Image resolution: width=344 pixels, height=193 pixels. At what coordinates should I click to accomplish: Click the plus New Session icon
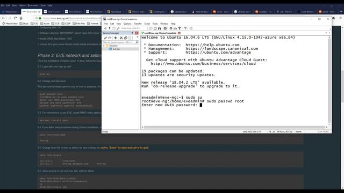(116, 38)
